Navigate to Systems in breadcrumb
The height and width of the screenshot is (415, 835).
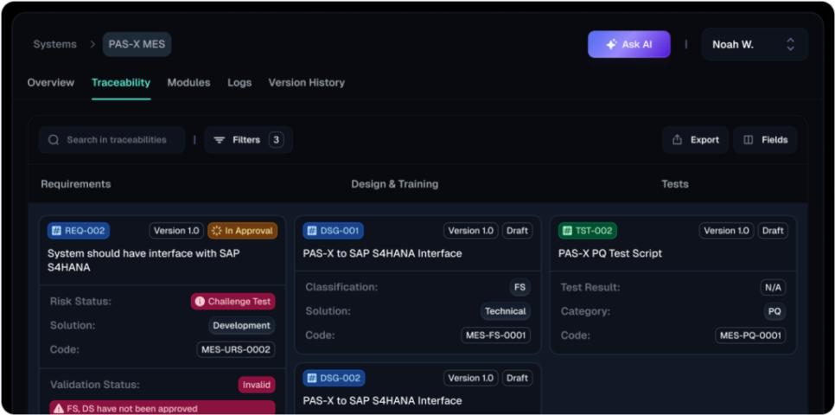(x=54, y=44)
